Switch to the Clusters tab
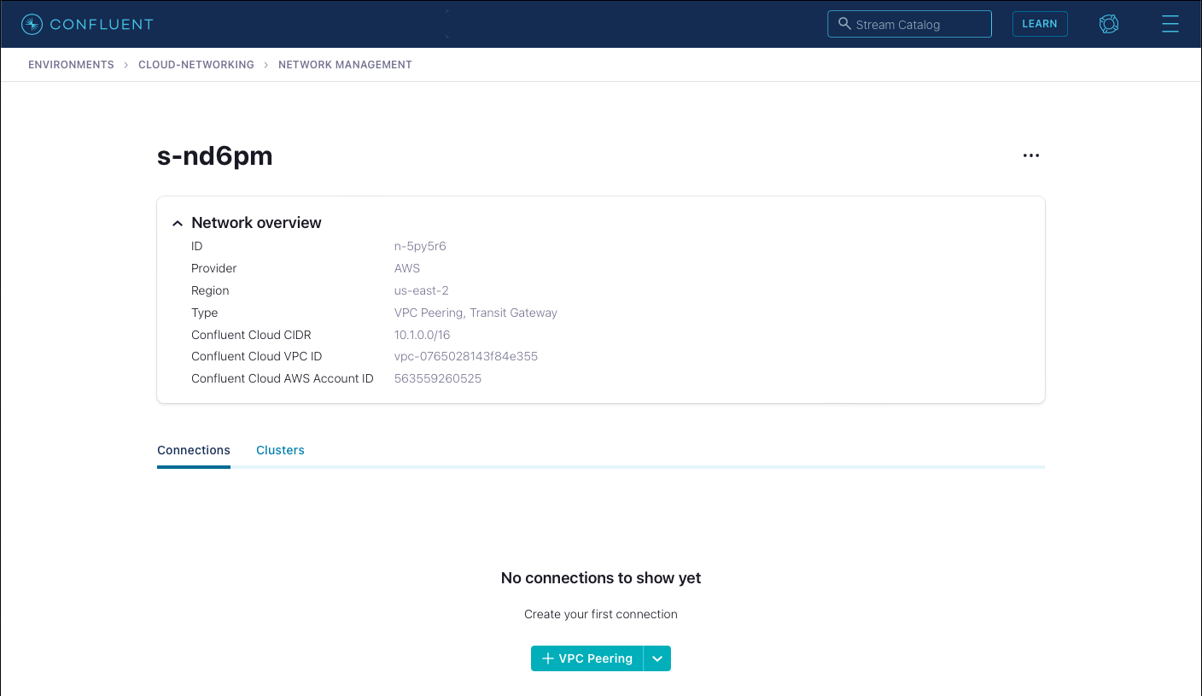1202x696 pixels. pos(280,450)
